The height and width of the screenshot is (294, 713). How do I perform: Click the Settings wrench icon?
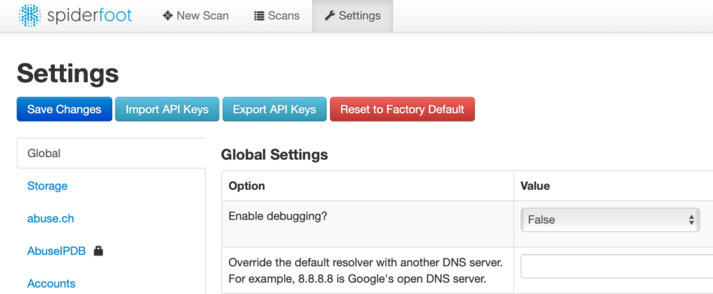click(330, 15)
